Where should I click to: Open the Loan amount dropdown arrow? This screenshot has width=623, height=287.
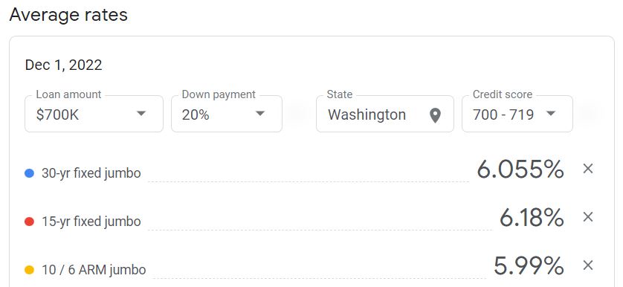pyautogui.click(x=141, y=113)
